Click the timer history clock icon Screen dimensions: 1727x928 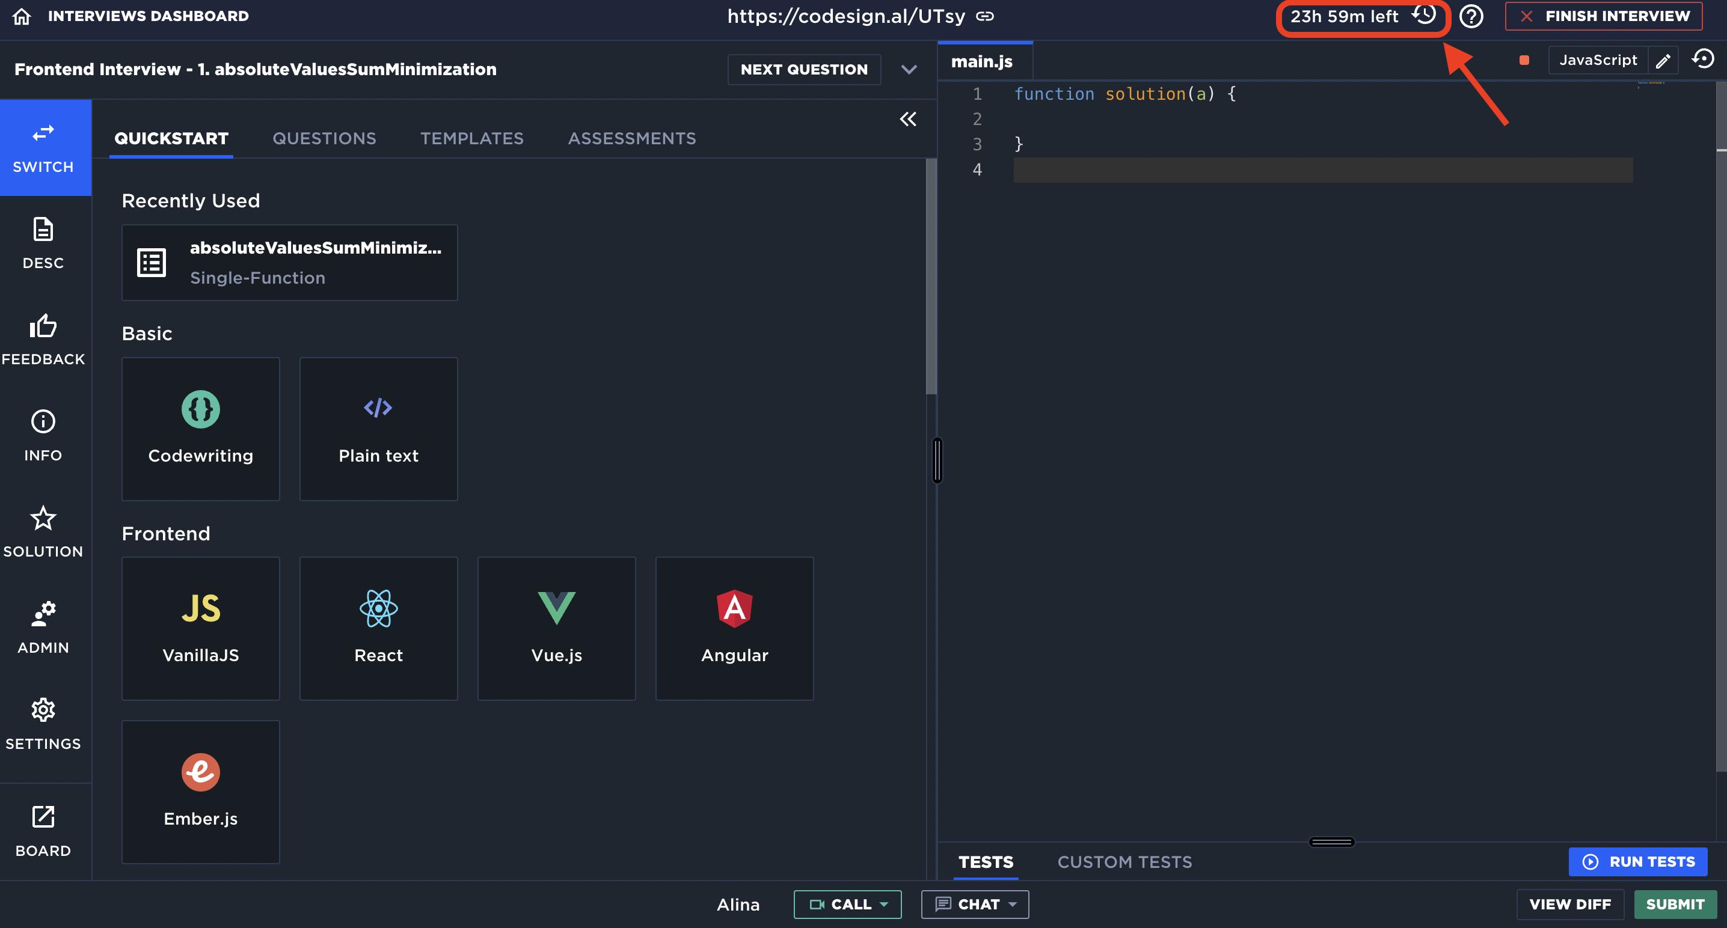tap(1424, 15)
